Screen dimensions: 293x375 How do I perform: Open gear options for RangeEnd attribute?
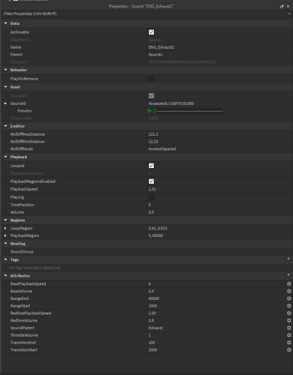pyautogui.click(x=289, y=298)
